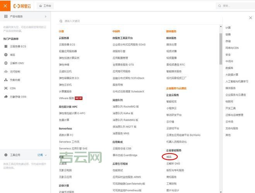Click the 云服务器 ECS sidebar icon
The image size is (255, 193).
coord(6,46)
